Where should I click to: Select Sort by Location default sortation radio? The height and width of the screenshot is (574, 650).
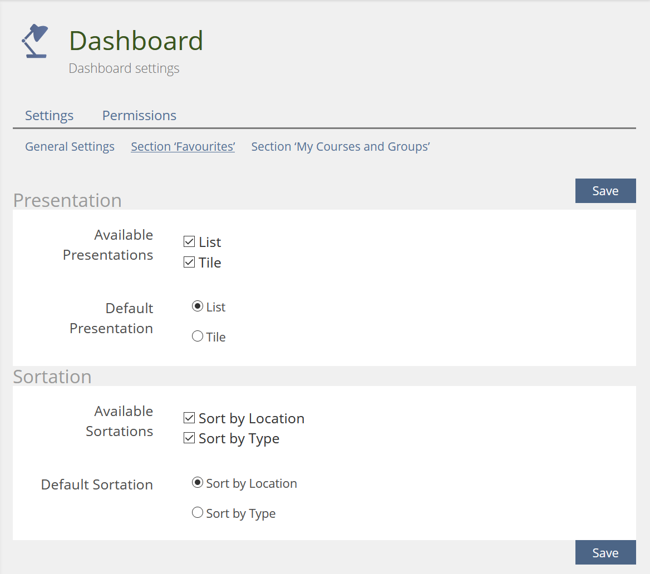pyautogui.click(x=197, y=483)
